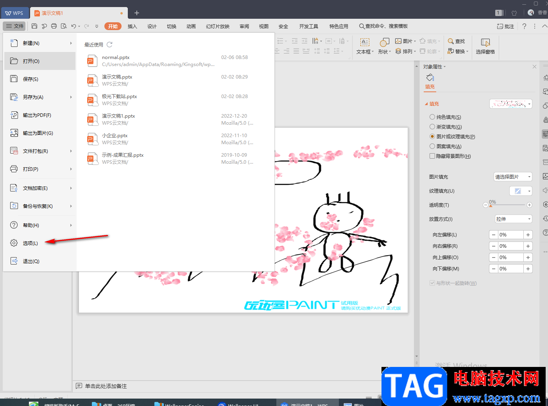Open the 请选择图片 dropdown
The height and width of the screenshot is (406, 548).
513,177
